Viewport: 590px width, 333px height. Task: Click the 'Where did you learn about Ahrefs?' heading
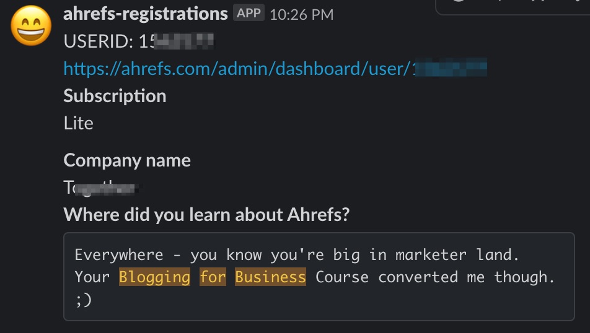click(206, 215)
